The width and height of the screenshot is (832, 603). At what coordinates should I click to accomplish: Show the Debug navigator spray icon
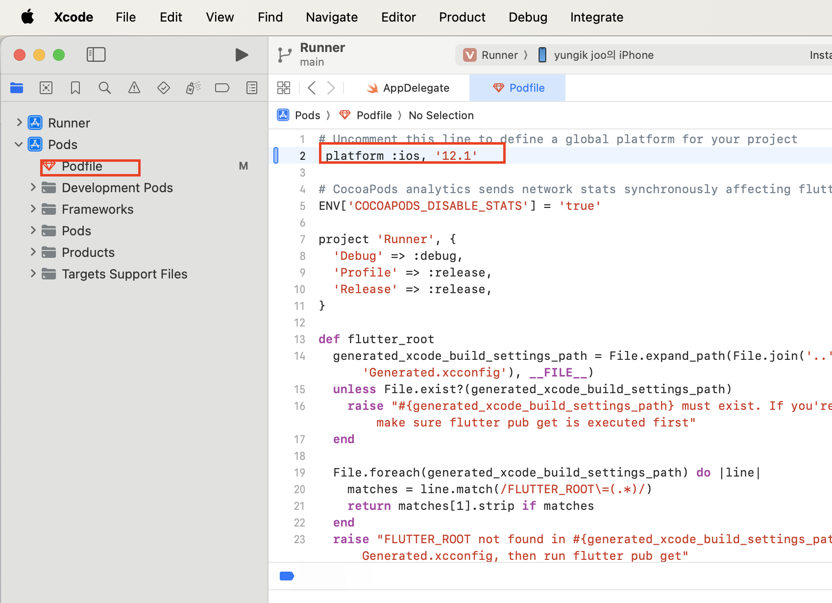pos(193,88)
